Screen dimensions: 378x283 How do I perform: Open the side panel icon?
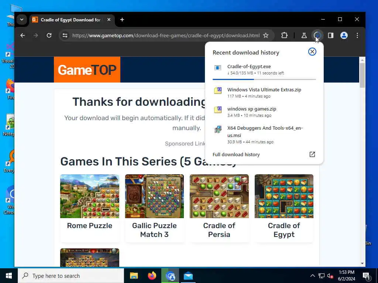tap(330, 35)
